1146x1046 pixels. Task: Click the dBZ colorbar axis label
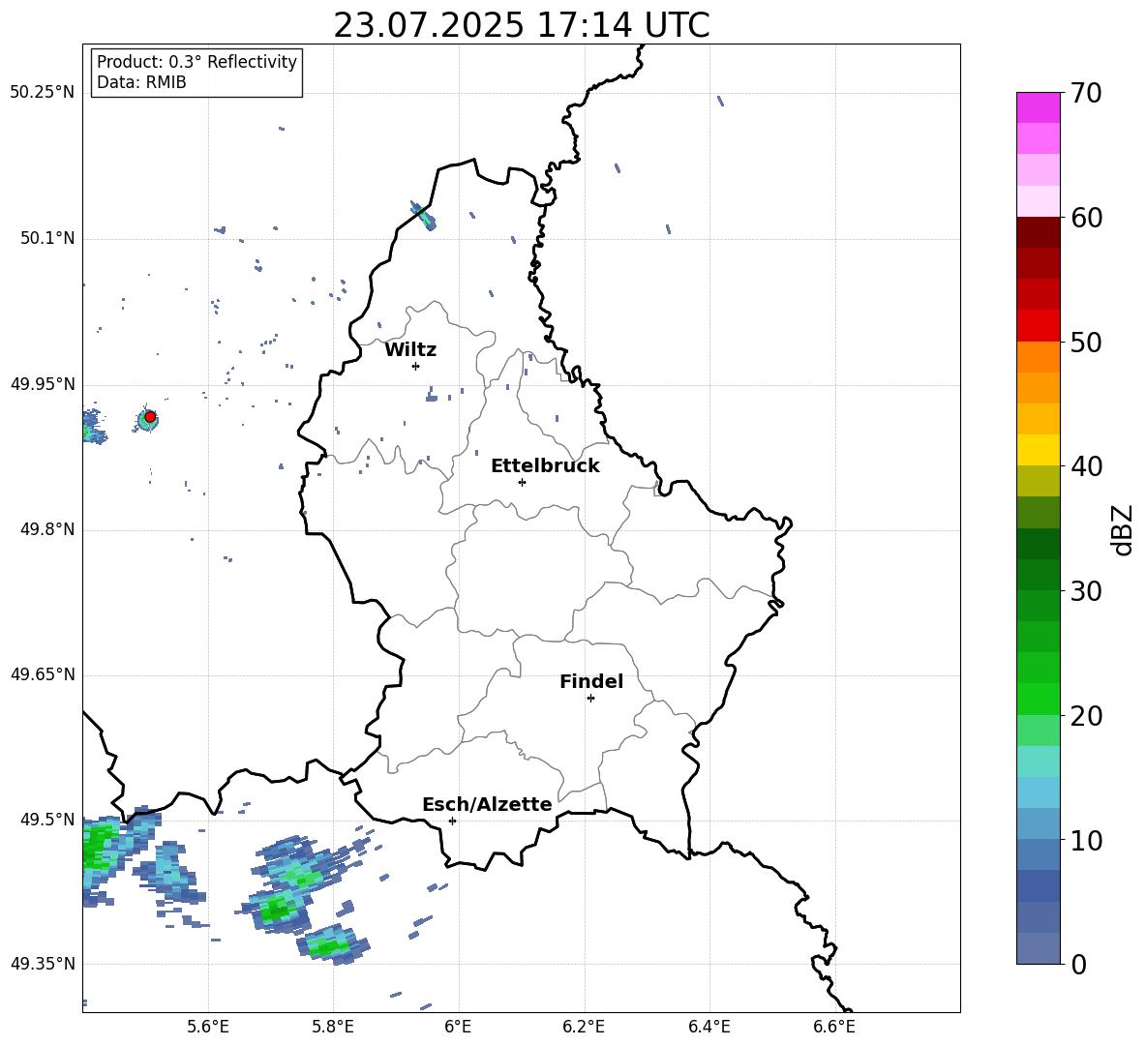tap(1124, 529)
